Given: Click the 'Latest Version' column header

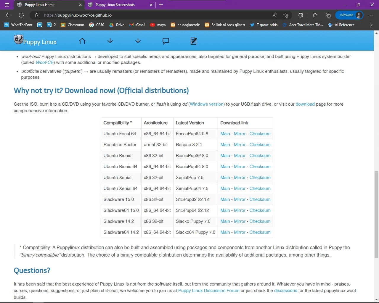Looking at the screenshot, I should coord(195,123).
